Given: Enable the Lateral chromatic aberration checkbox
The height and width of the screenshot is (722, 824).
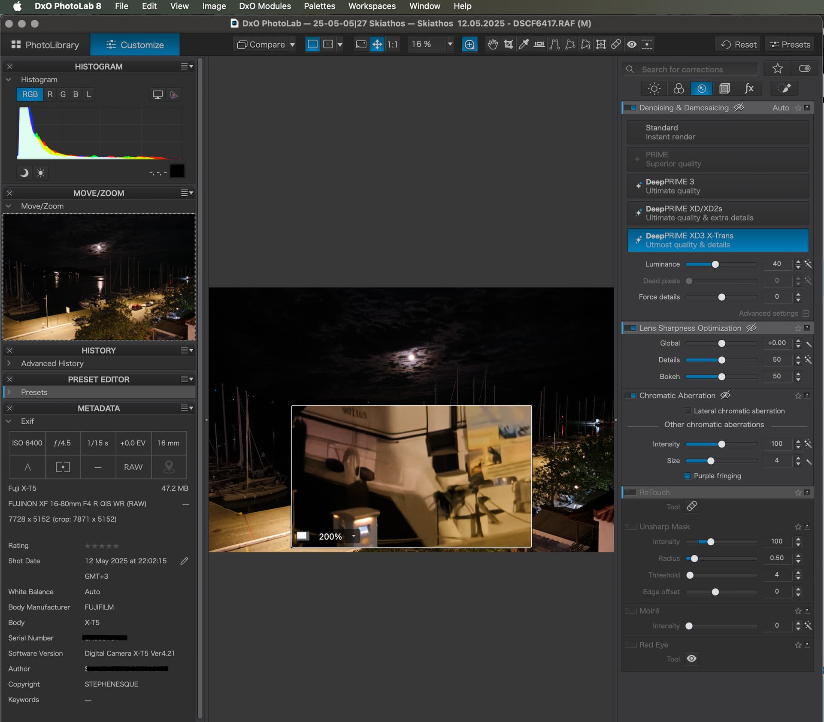Looking at the screenshot, I should tap(688, 411).
